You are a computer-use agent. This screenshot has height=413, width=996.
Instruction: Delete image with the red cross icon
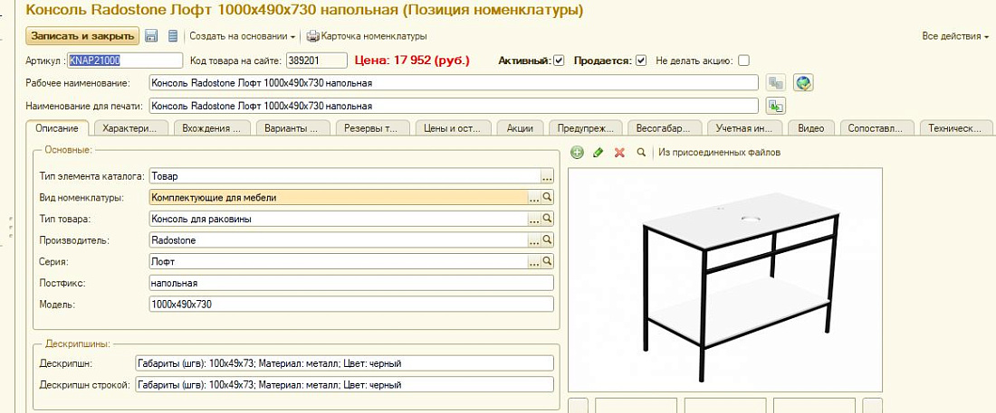coord(619,152)
